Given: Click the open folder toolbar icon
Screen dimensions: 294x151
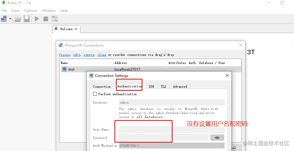Looking at the screenshot, I should pyautogui.click(x=18, y=19).
